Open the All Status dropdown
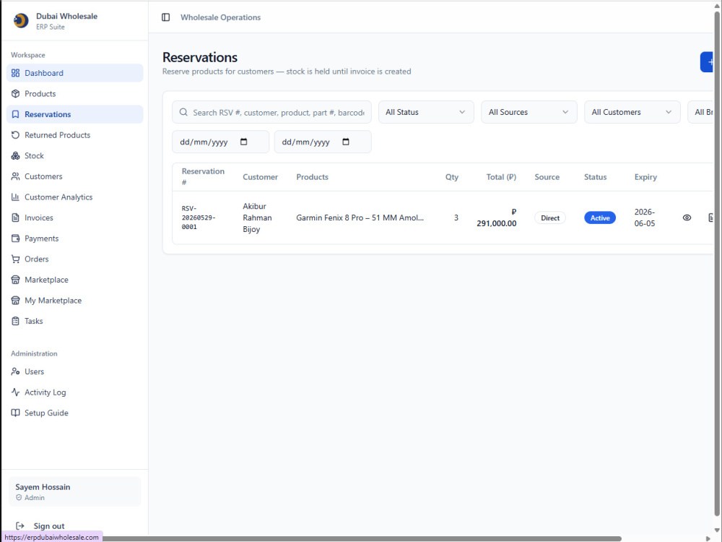This screenshot has width=722, height=542. (x=426, y=112)
